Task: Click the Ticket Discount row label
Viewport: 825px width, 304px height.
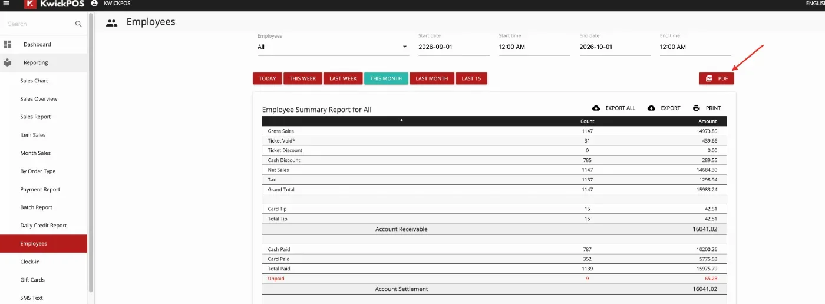Action: click(285, 150)
